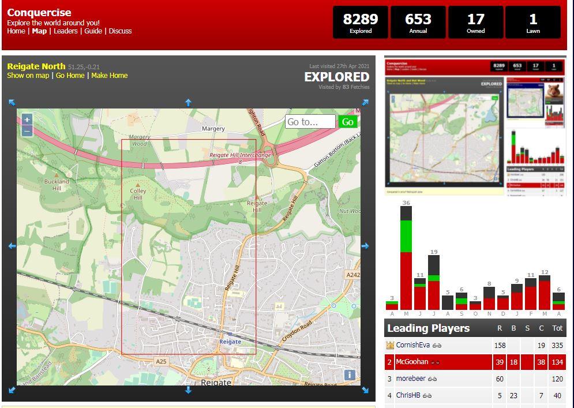Pan the map north with the up arrow
Screen dimensions: 574x408
(x=188, y=103)
